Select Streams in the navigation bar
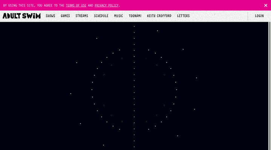 click(x=82, y=16)
